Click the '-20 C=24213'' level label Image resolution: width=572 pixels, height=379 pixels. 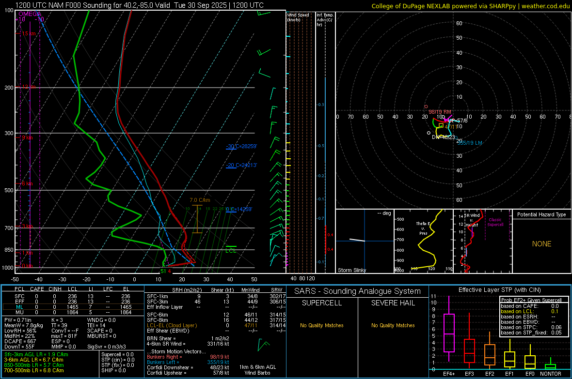pyautogui.click(x=241, y=165)
